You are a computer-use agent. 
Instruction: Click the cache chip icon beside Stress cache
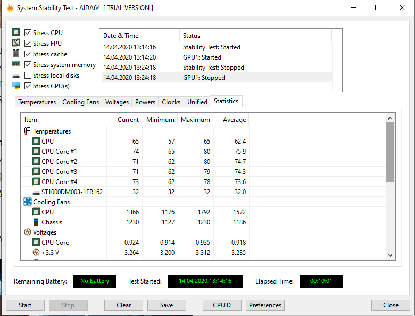tap(16, 53)
